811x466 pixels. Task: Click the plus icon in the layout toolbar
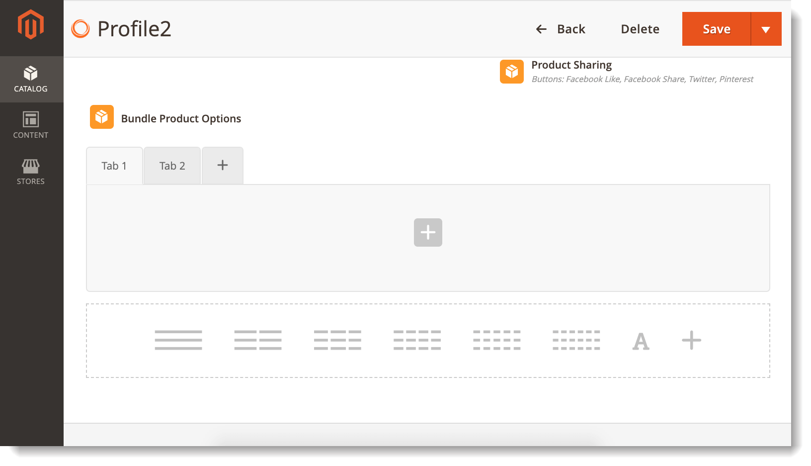click(691, 340)
